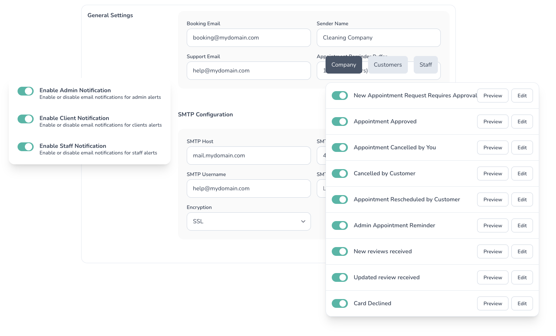This screenshot has width=556, height=336.
Task: Click the Booking Email input field
Action: click(x=249, y=38)
